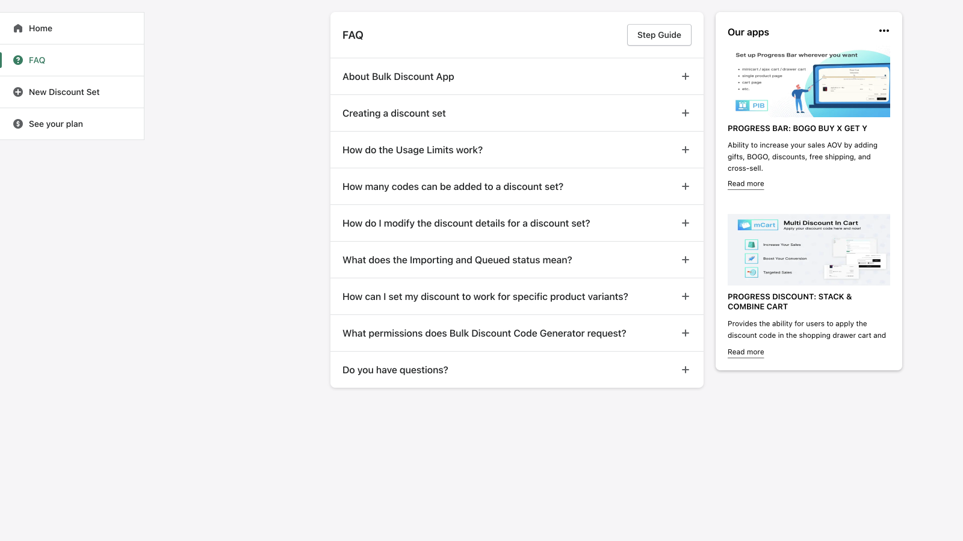Viewport: 963px width, 541px height.
Task: Click Read more under Progress Discount Stack
Action: coord(745,352)
